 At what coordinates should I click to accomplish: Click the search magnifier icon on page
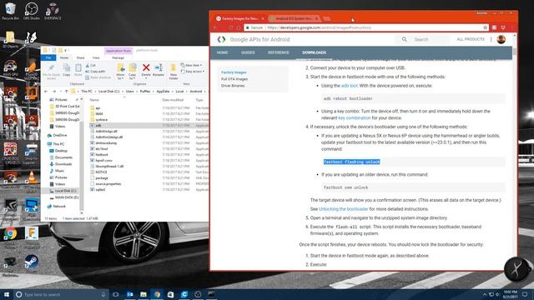point(404,39)
